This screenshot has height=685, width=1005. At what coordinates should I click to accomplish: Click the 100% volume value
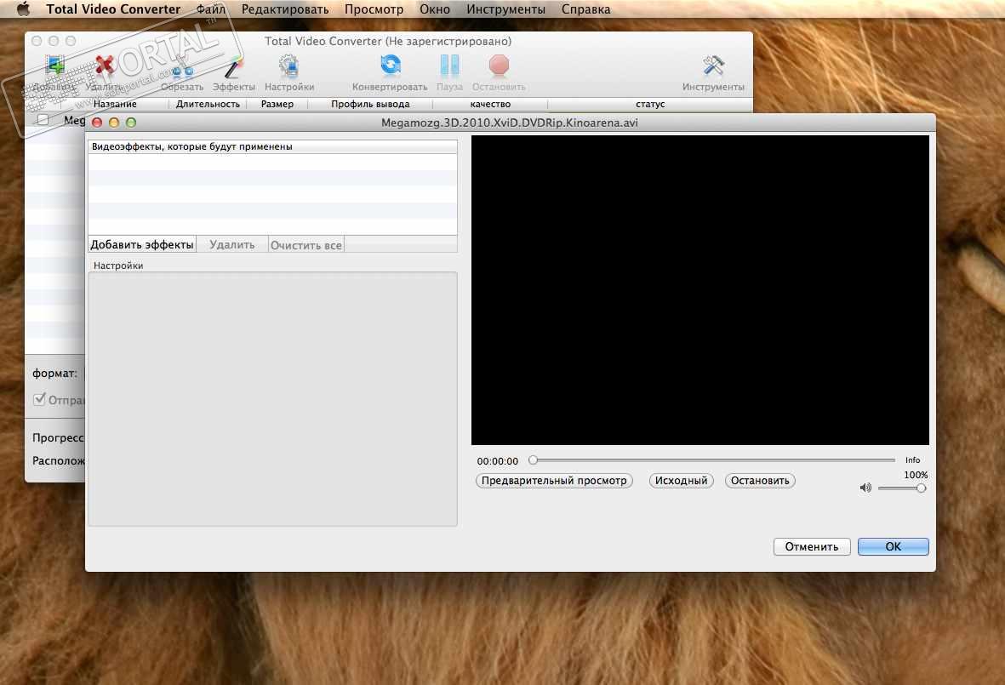[916, 475]
